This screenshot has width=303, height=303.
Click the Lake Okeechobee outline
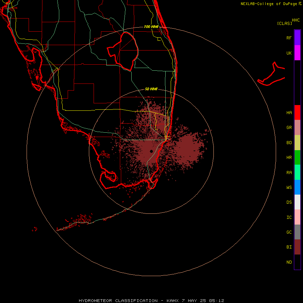pos(123,51)
